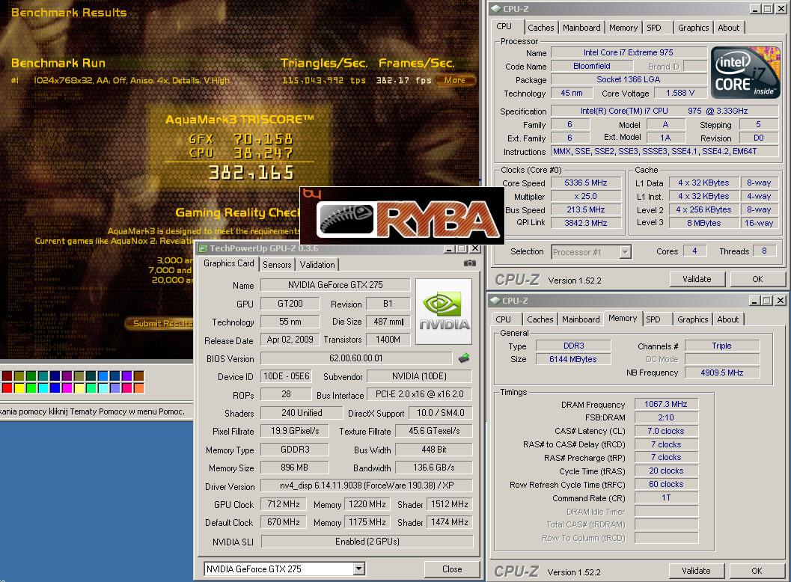Image resolution: width=791 pixels, height=582 pixels.
Task: Click the BIOS Version field 62.00.60.00.01
Action: click(356, 358)
